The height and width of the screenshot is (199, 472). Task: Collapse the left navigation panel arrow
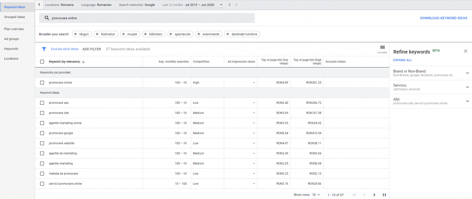pyautogui.click(x=39, y=5)
